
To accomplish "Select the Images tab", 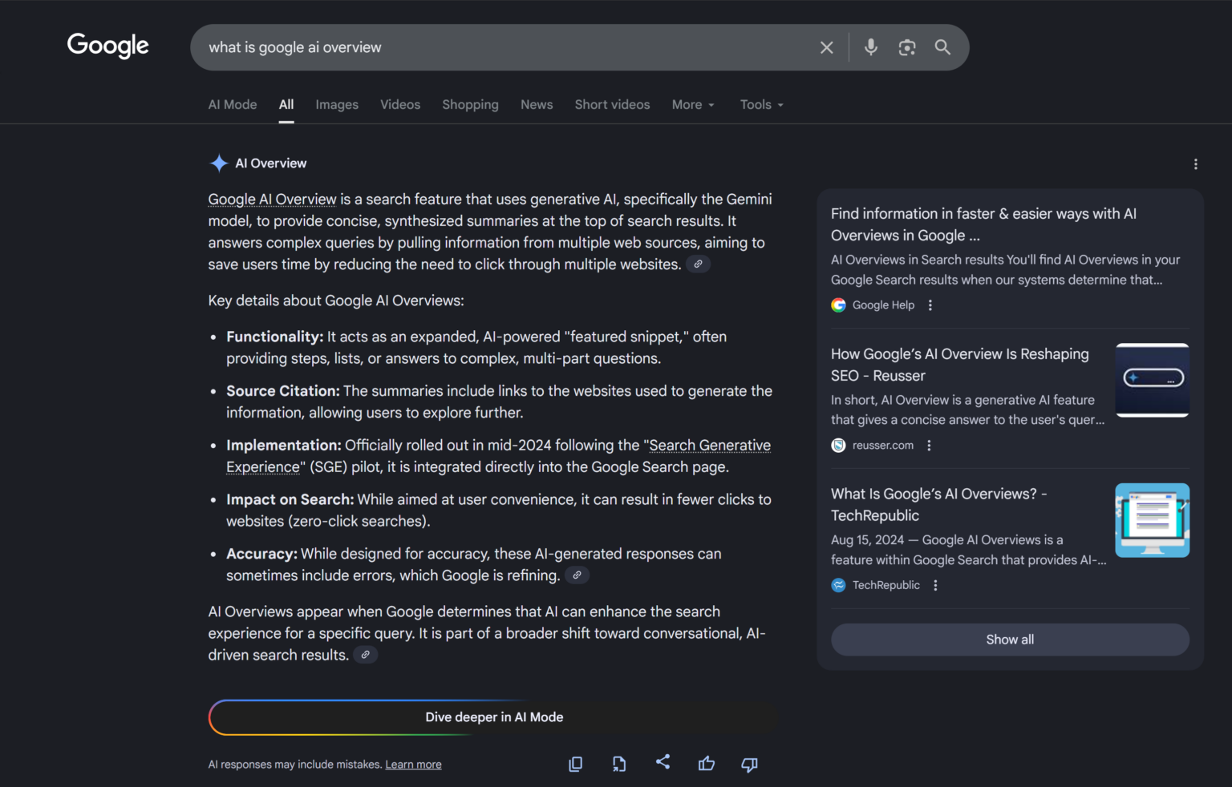I will point(337,105).
